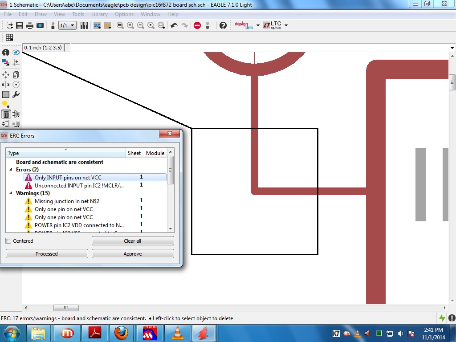Image resolution: width=456 pixels, height=342 pixels.
Task: Select the Rotate tool
Action: point(16,85)
